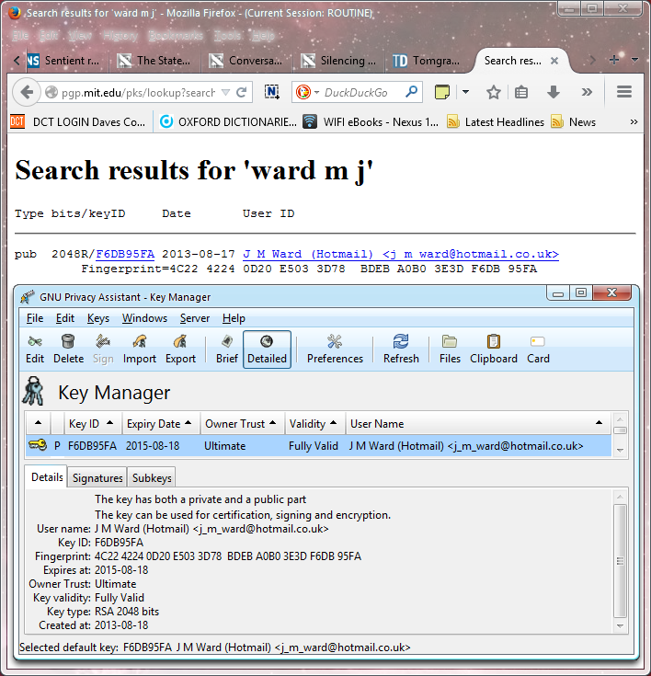This screenshot has width=651, height=676.
Task: Expand the bookmarks toolbar overflow chevron
Action: 634,122
